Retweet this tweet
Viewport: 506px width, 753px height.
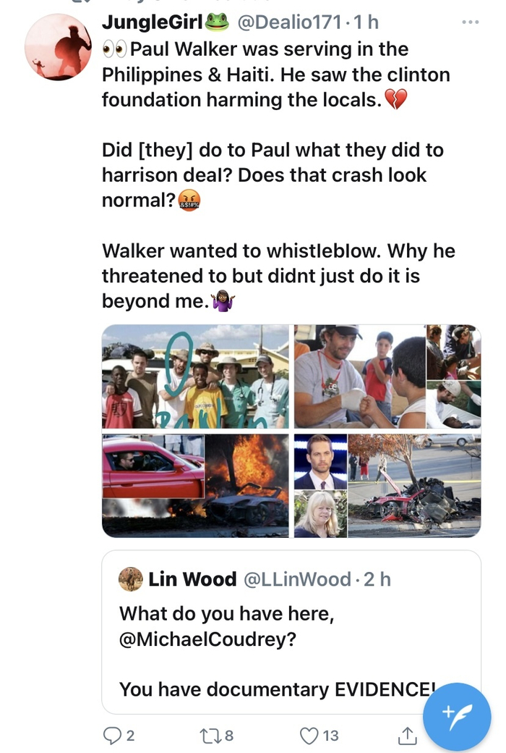click(x=208, y=736)
